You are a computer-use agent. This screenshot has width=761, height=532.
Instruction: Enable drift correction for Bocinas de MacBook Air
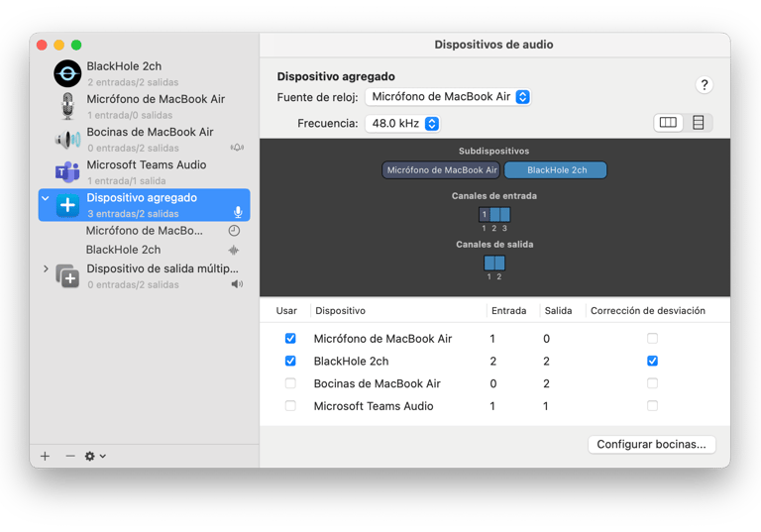pos(652,383)
